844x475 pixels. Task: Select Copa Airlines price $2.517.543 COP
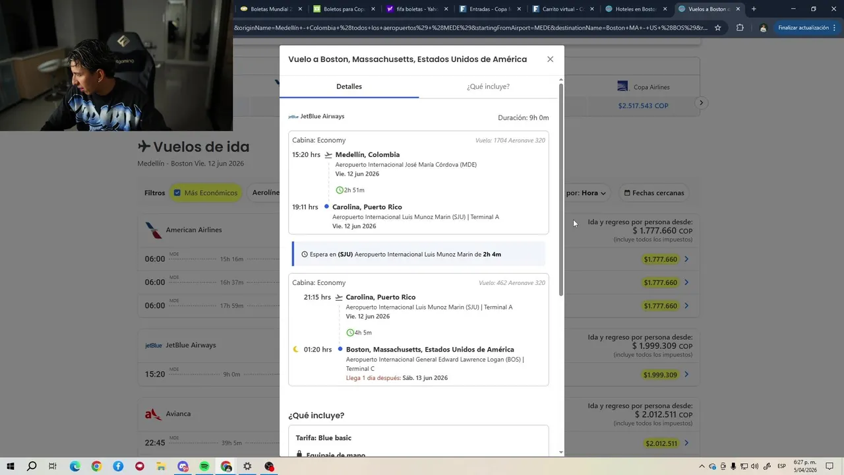click(x=643, y=106)
